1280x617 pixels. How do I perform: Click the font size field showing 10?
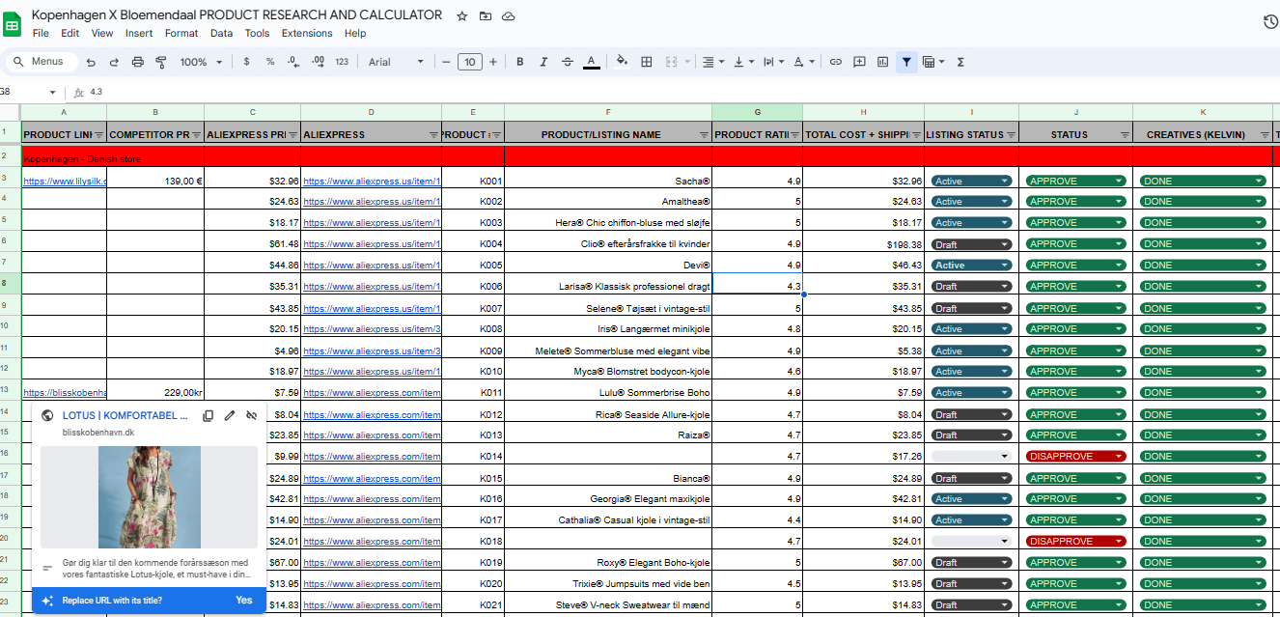(x=470, y=62)
